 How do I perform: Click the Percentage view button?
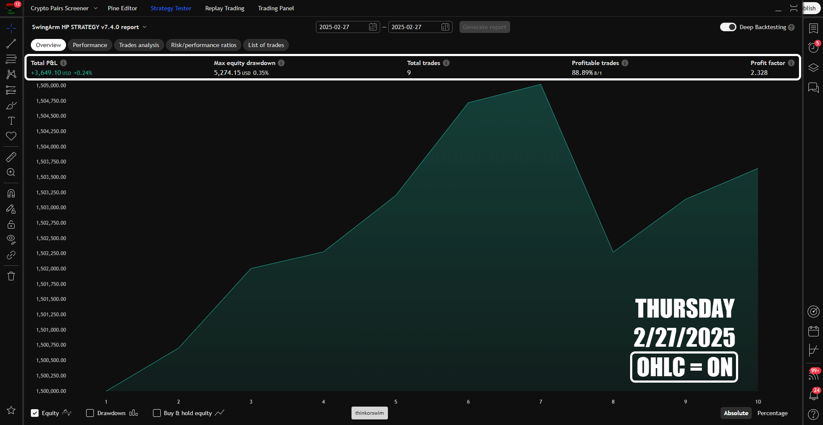(x=772, y=413)
